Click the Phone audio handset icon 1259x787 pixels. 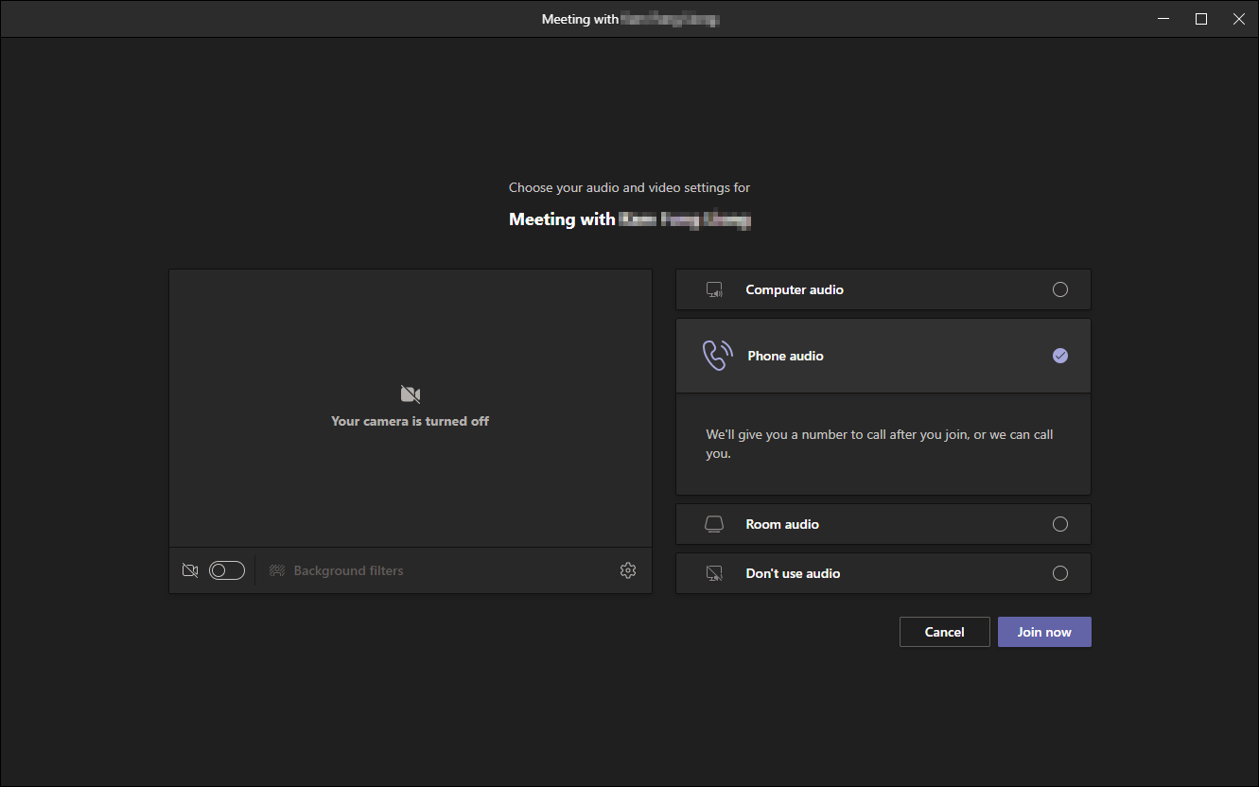point(717,356)
